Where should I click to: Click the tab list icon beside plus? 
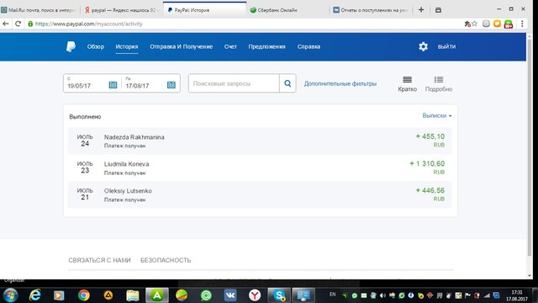(x=438, y=10)
